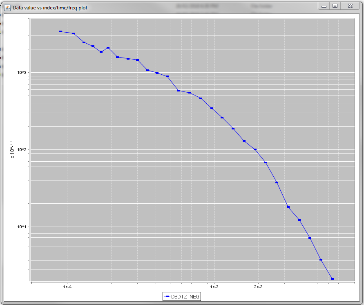Maximize the plot window
364x305 pixels.
tap(335, 6)
